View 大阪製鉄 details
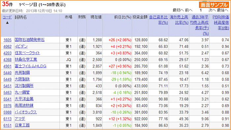Viewport: 231px width, 130px height. pyautogui.click(x=22, y=79)
